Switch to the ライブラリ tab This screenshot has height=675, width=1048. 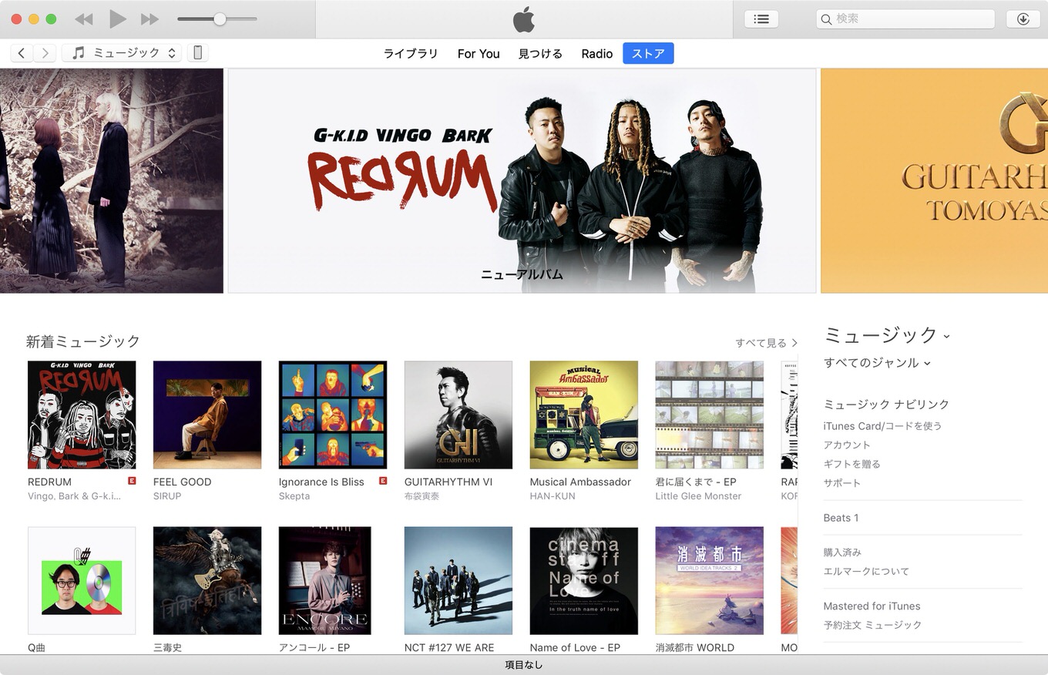click(411, 54)
